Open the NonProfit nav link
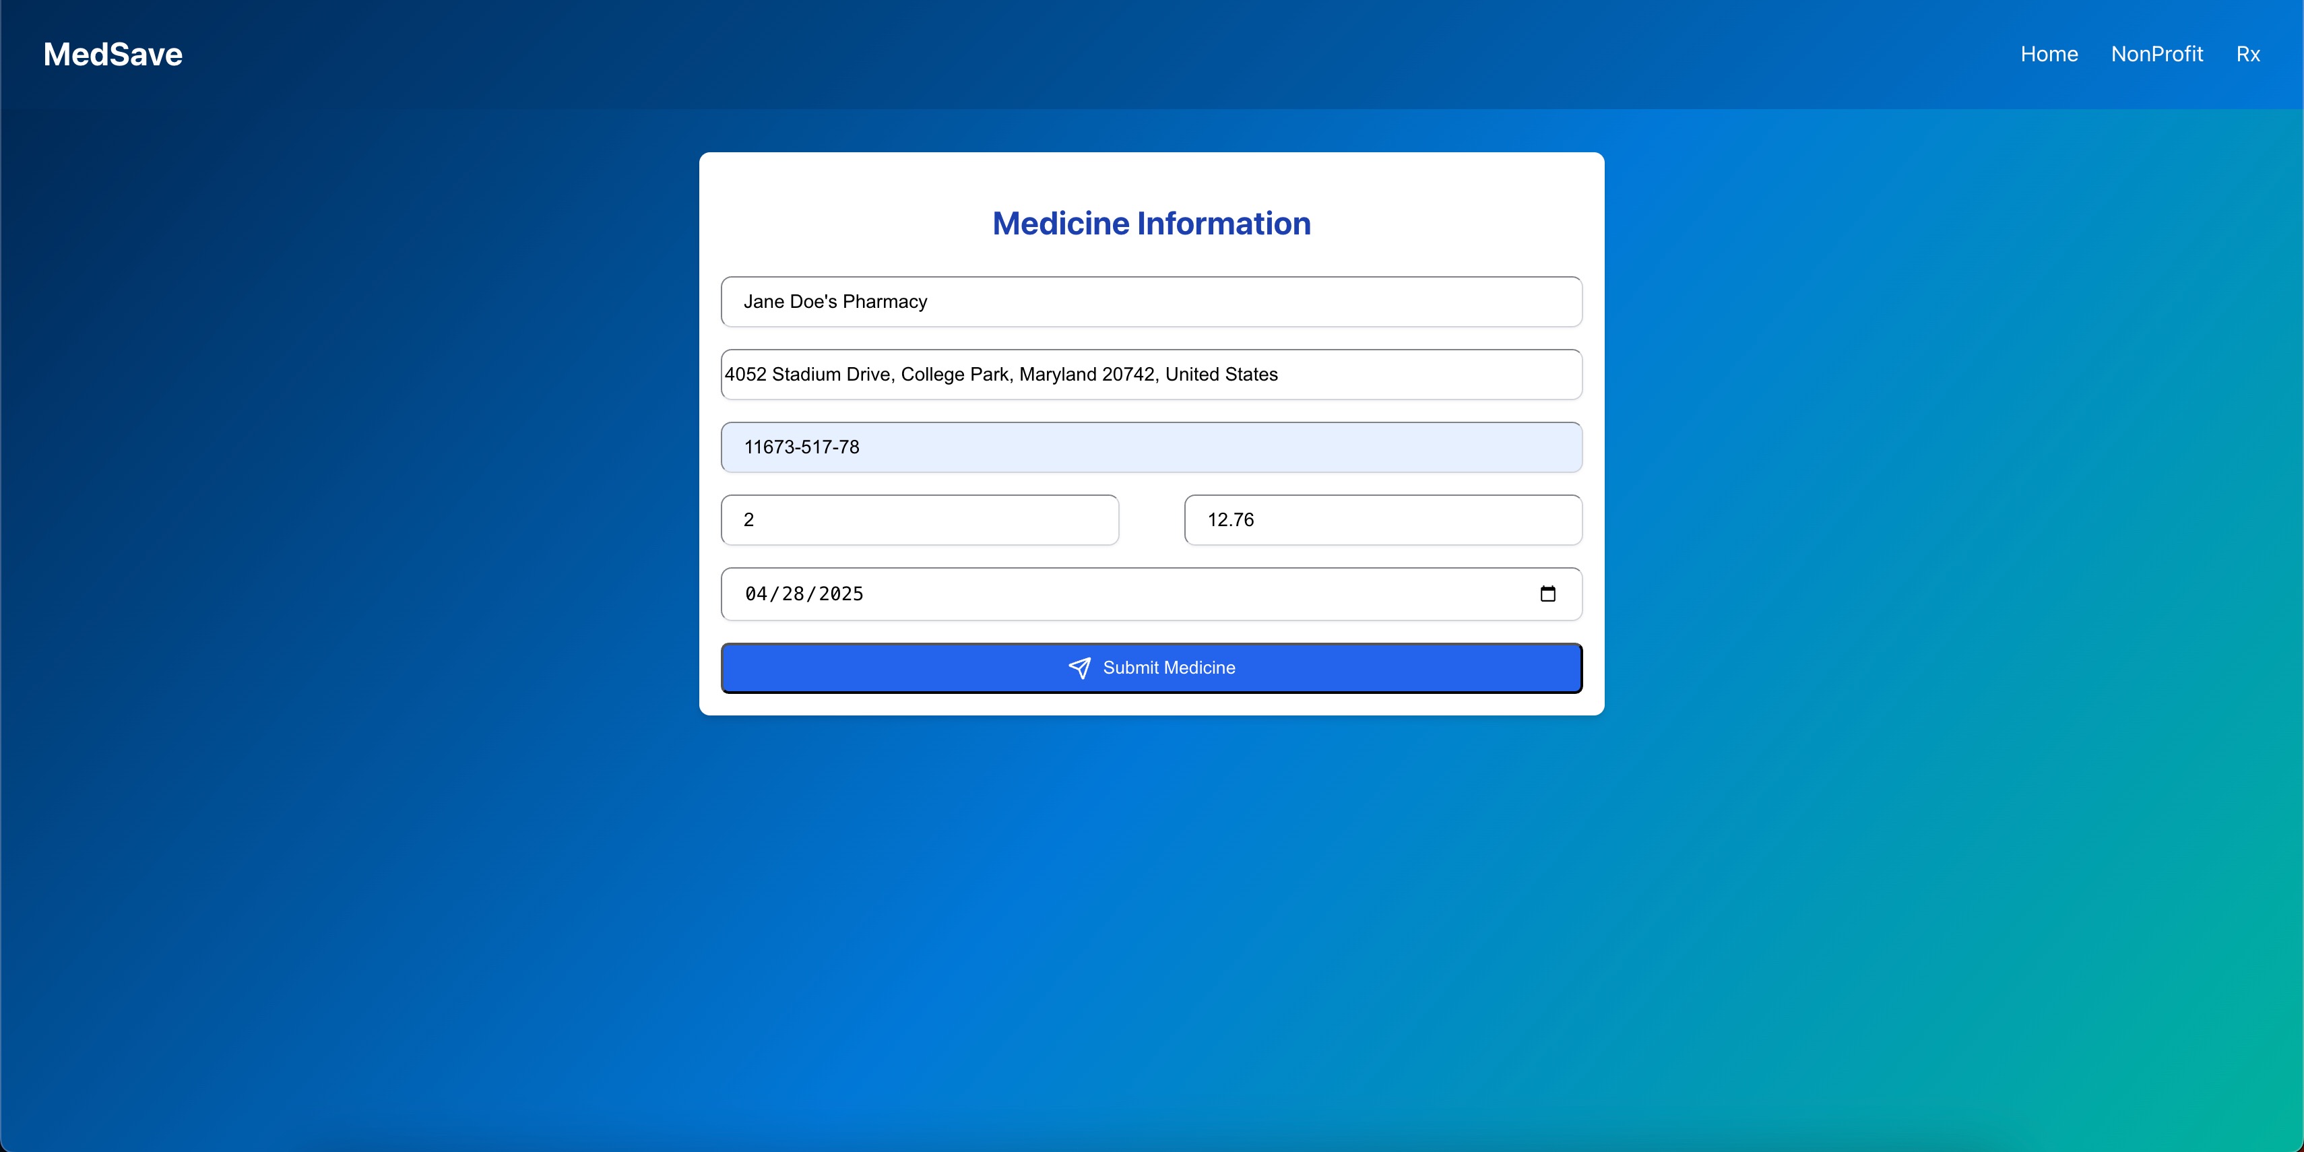The image size is (2304, 1152). point(2156,55)
